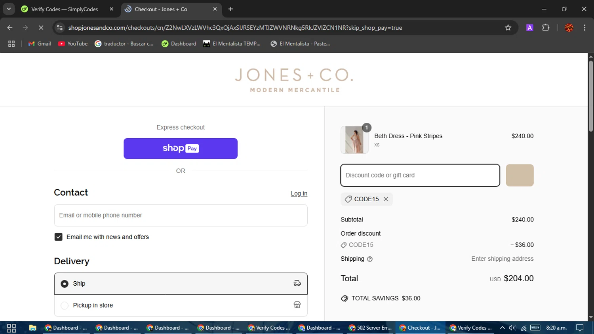Click the Jones + Co logo
Screen dimensions: 594x334
coord(294,80)
